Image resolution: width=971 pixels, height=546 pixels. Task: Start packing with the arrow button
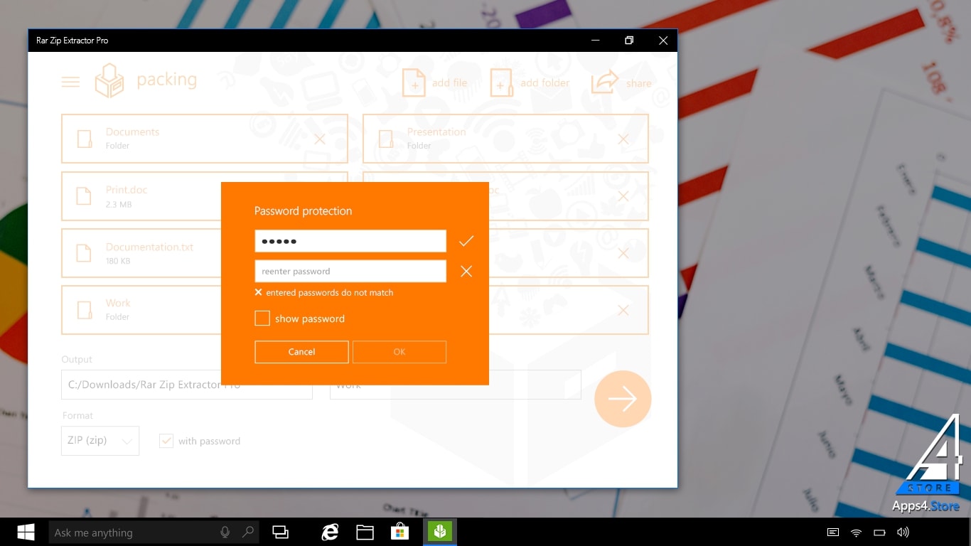[x=623, y=399]
